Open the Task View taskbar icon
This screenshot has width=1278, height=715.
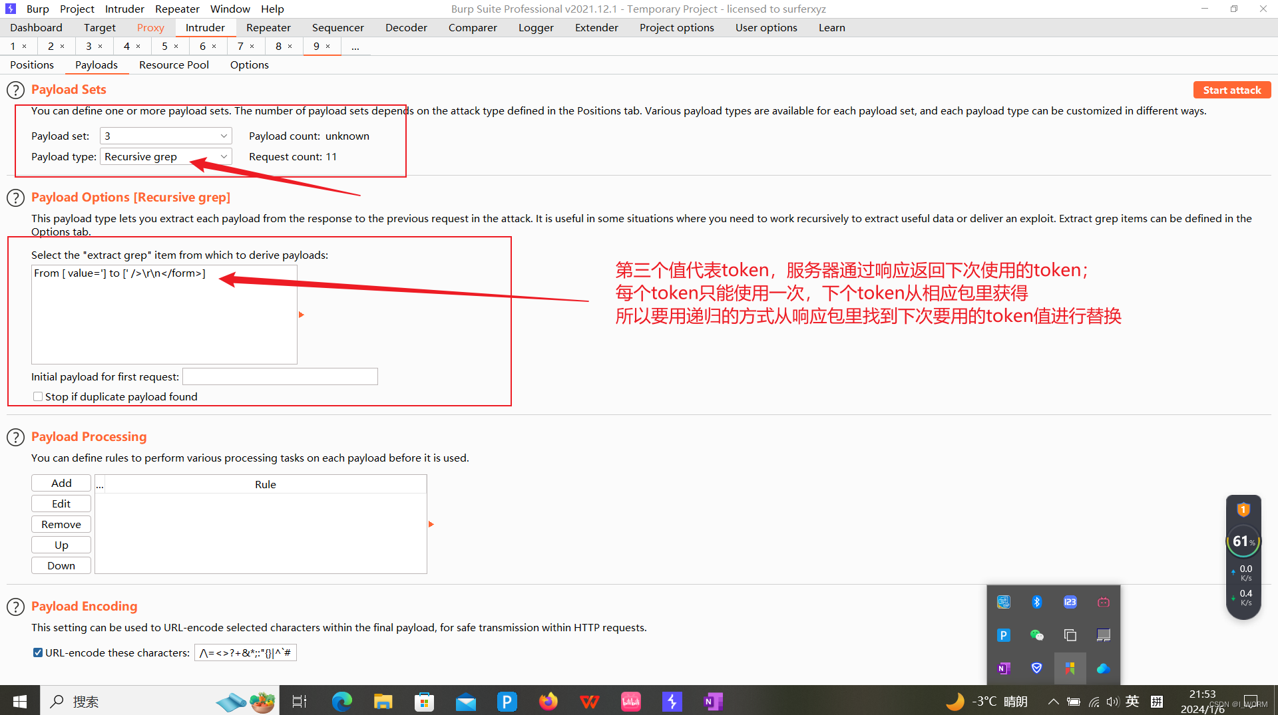tap(300, 701)
